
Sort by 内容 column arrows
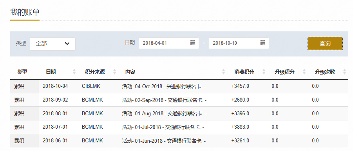point(223,72)
